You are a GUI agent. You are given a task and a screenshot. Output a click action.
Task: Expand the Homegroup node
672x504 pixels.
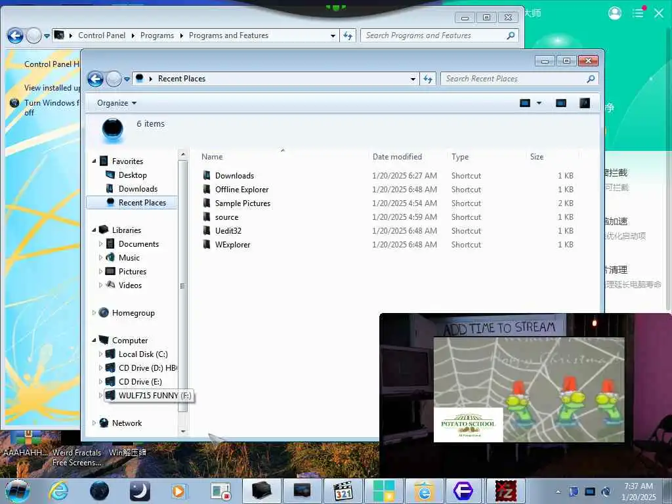pos(94,313)
